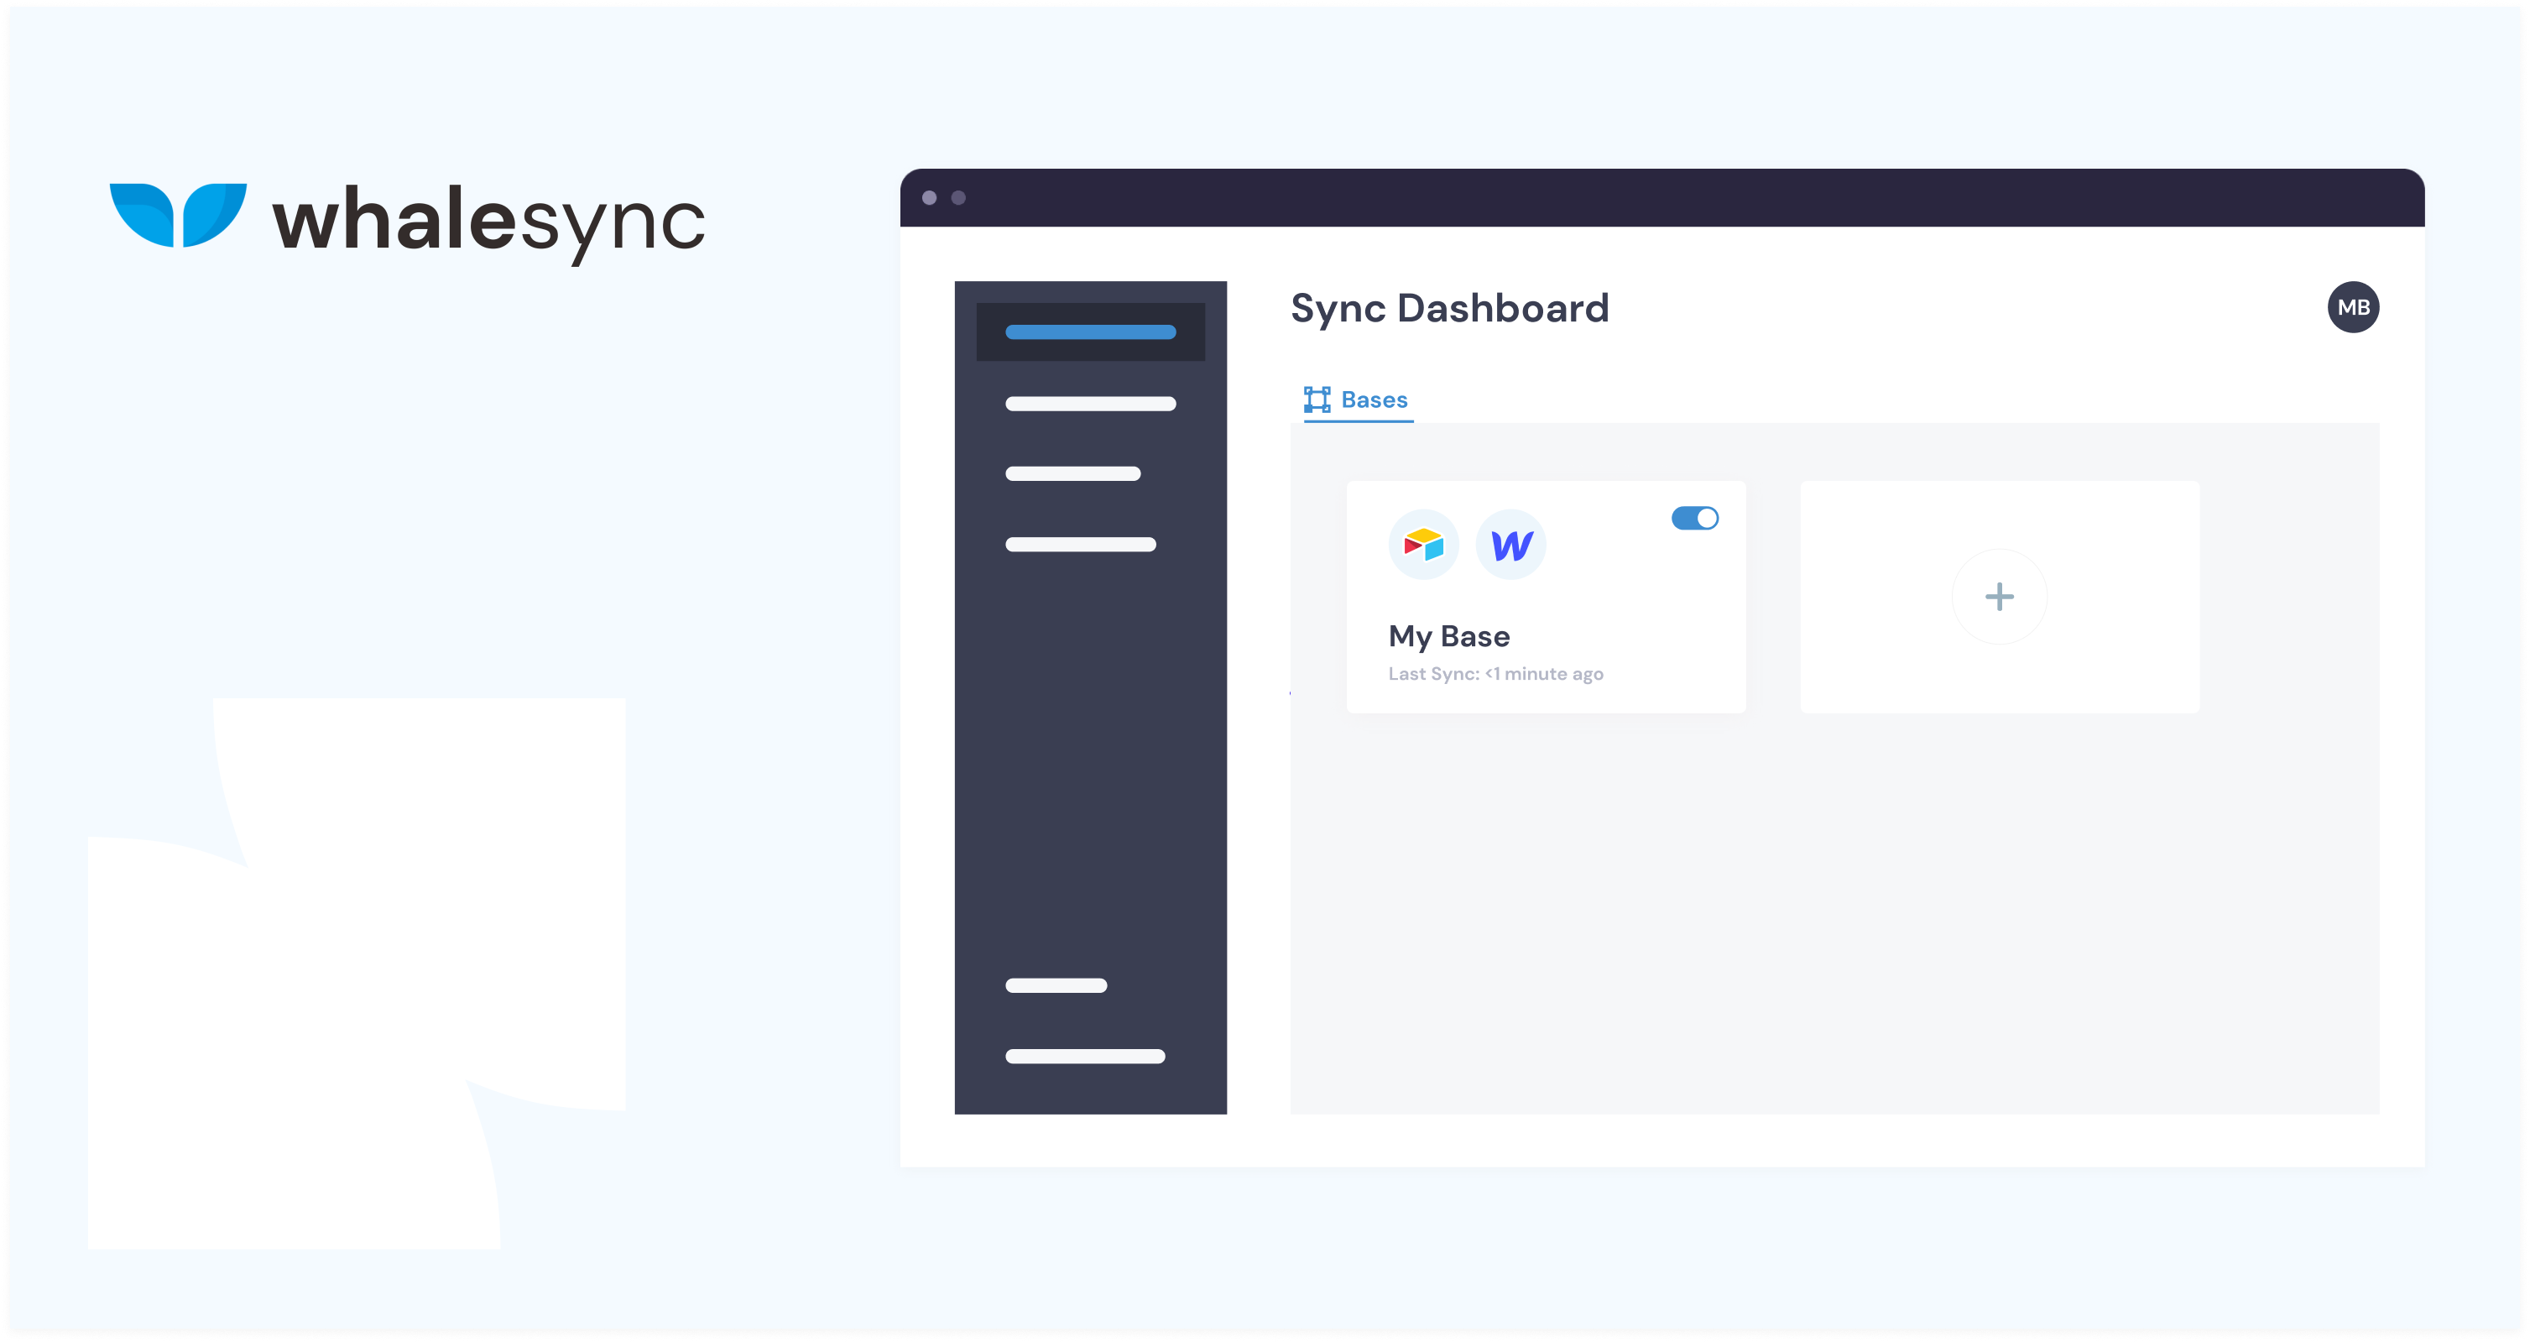Screen dimensions: 2530x1342
Task: Click the third sidebar navigation item
Action: point(1072,473)
